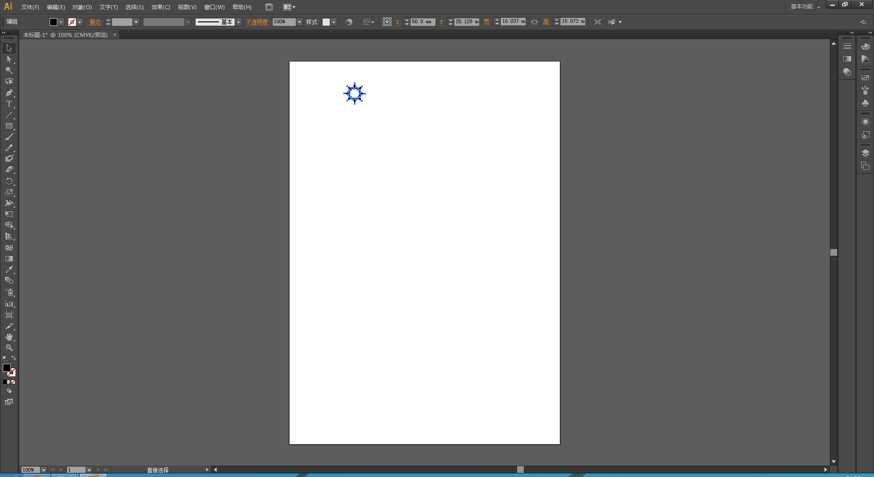Open the 对象(O) menu

click(x=82, y=7)
